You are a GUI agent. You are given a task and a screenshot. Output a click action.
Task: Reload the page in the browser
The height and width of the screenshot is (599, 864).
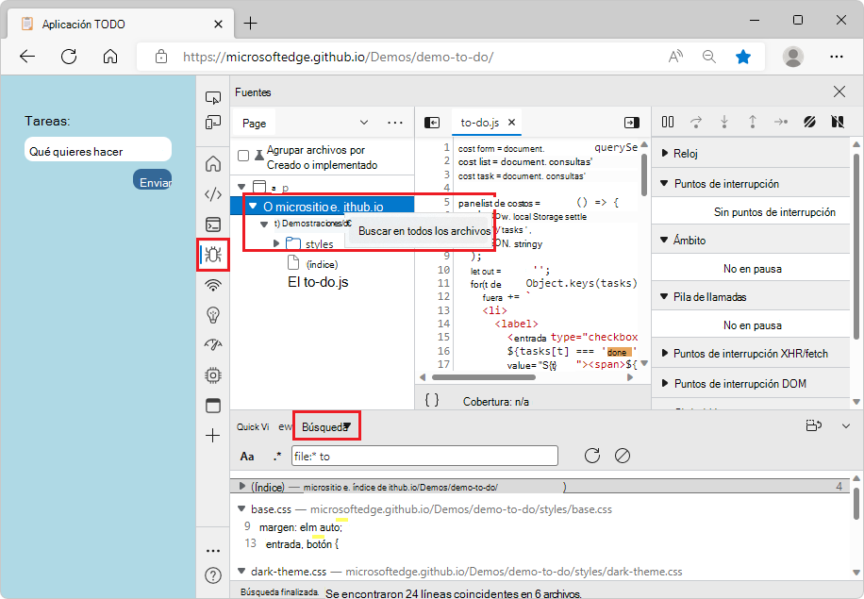tap(69, 57)
